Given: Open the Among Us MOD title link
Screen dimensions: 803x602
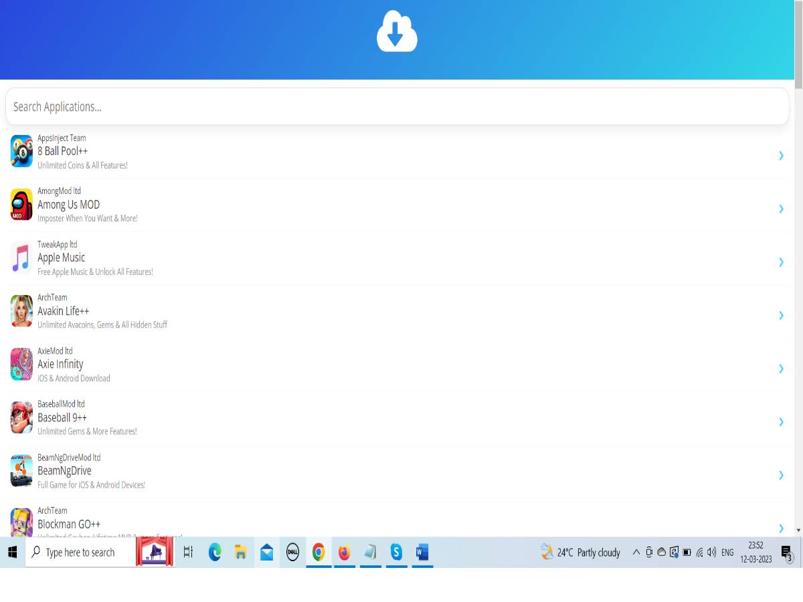Looking at the screenshot, I should [68, 205].
